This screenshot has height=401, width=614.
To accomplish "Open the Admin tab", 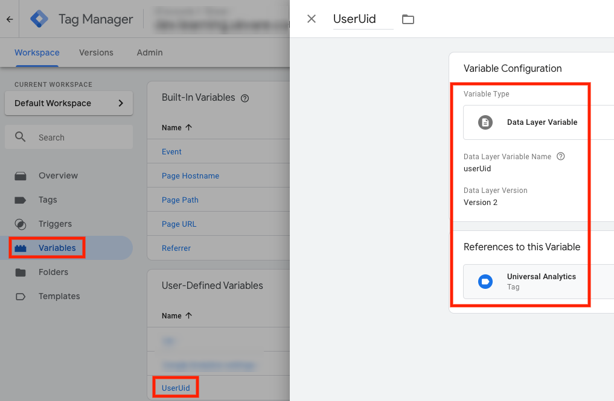I will 149,52.
